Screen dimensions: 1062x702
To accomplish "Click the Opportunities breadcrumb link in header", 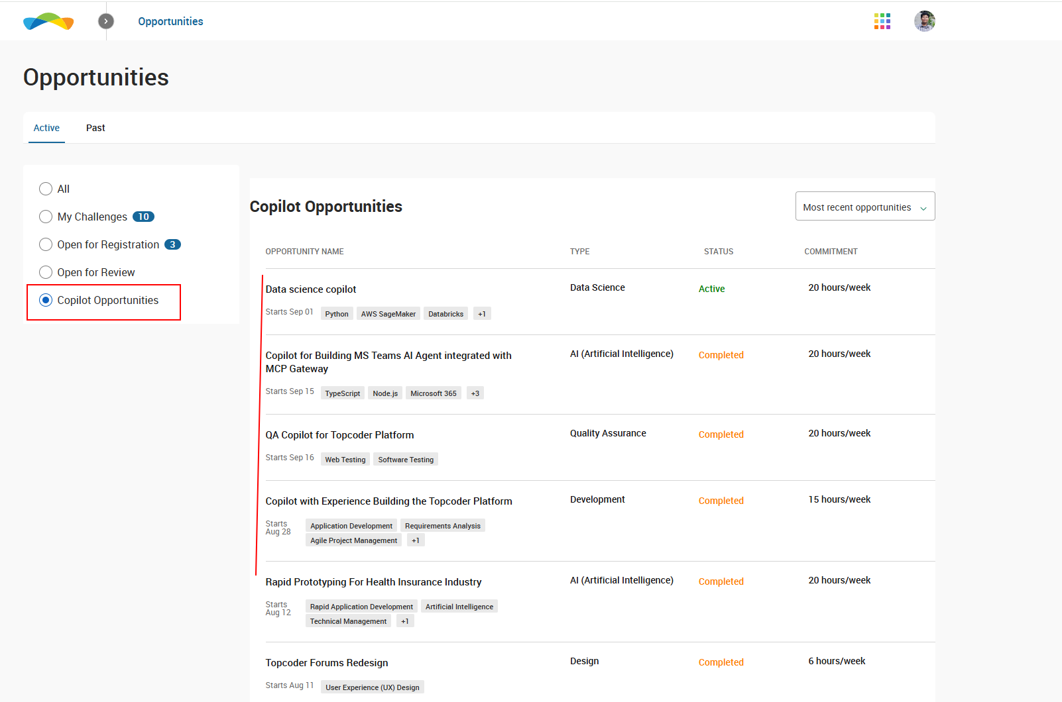I will point(170,21).
